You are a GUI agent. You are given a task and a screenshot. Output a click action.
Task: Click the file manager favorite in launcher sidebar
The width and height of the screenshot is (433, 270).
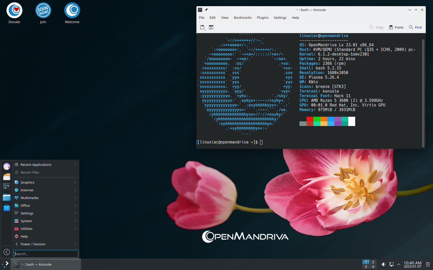click(7, 197)
